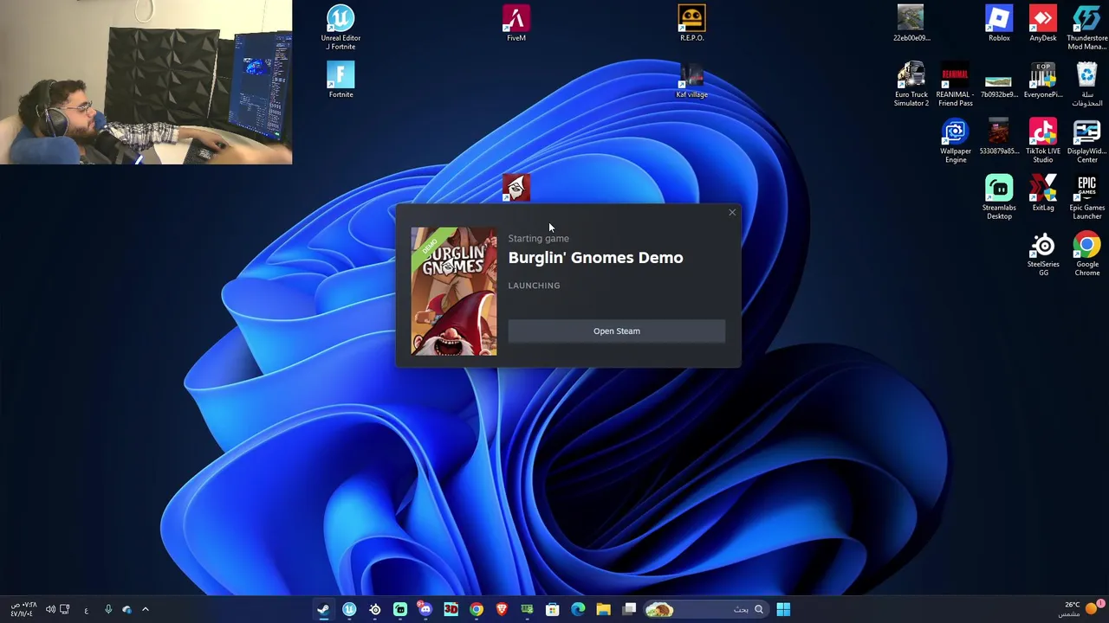Open the R.E.P.O. desktop shortcut
Image resolution: width=1109 pixels, height=623 pixels.
[x=691, y=23]
